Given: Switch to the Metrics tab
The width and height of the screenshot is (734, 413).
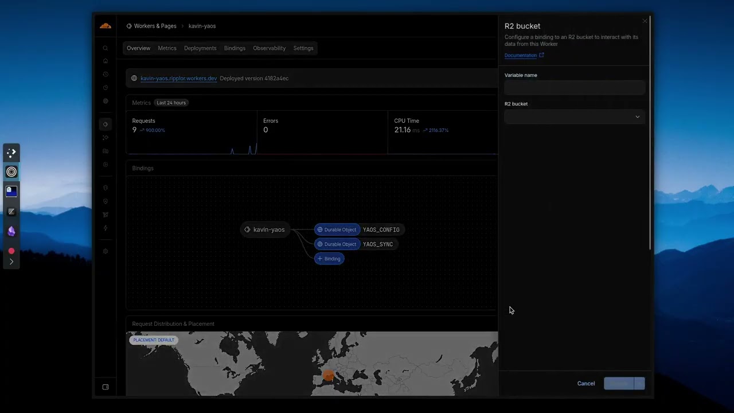Looking at the screenshot, I should point(167,48).
